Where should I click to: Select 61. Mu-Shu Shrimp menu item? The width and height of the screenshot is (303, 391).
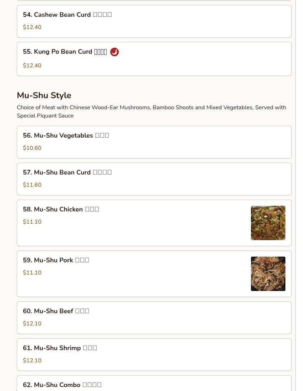(x=154, y=354)
